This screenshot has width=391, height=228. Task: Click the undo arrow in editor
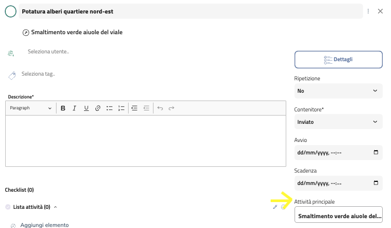(x=160, y=108)
